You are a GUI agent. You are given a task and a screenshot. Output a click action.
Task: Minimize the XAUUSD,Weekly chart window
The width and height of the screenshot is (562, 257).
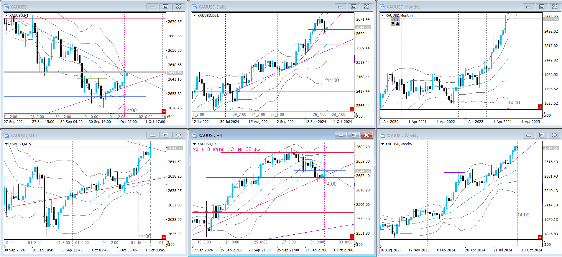(529, 135)
